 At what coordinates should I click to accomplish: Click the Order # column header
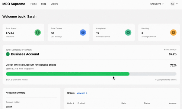tap(71, 103)
